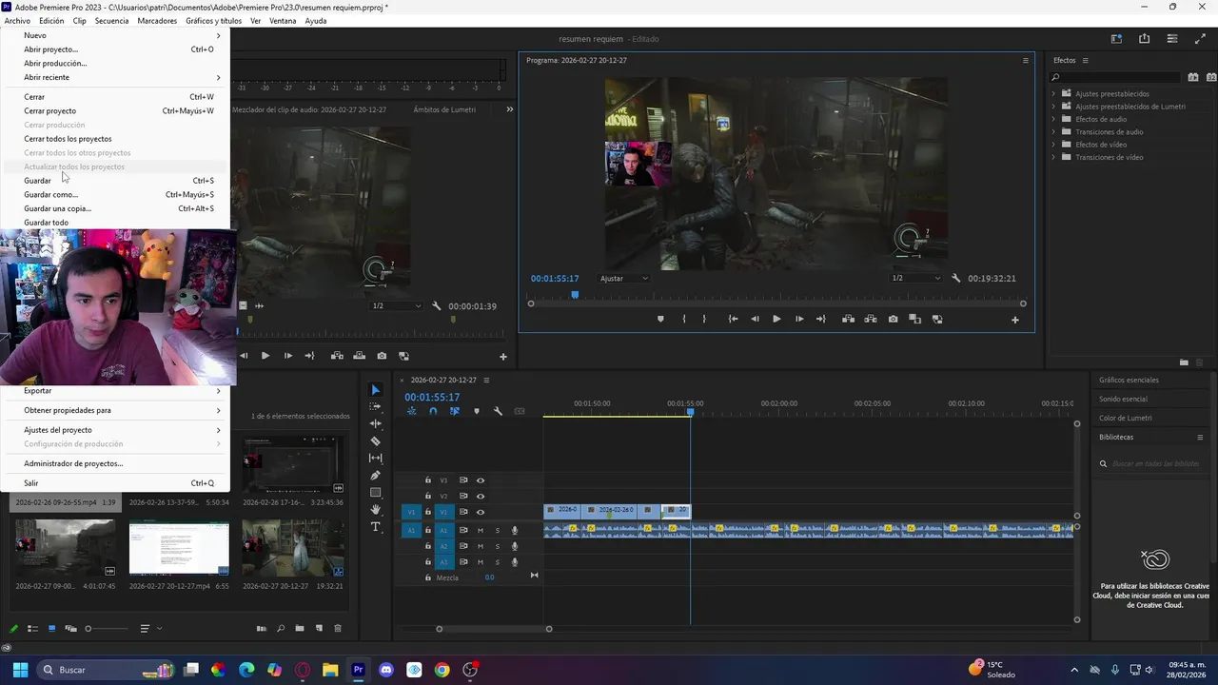Click the Project panel thumbnail size slider
The height and width of the screenshot is (685, 1218).
[x=88, y=629]
